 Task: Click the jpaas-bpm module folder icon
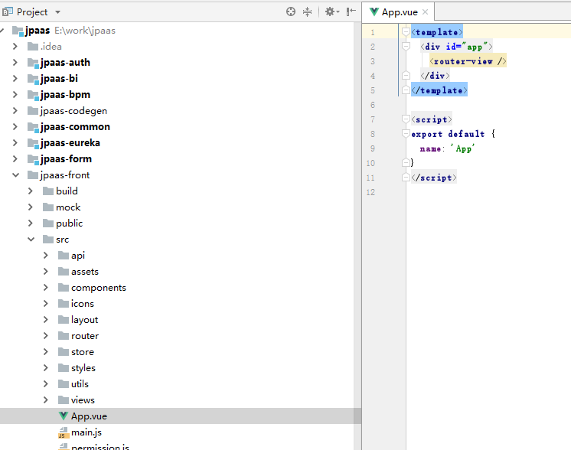click(x=33, y=95)
